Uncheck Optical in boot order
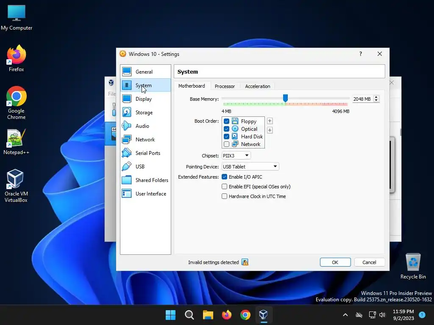Viewport: 434px width, 325px height. (x=226, y=129)
